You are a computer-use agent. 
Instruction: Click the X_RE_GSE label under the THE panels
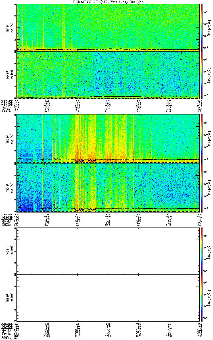(x=7, y=324)
